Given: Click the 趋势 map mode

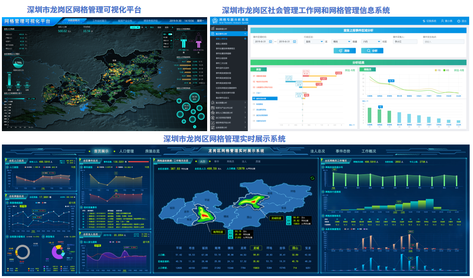Looking at the screenshot, I should (x=167, y=28).
